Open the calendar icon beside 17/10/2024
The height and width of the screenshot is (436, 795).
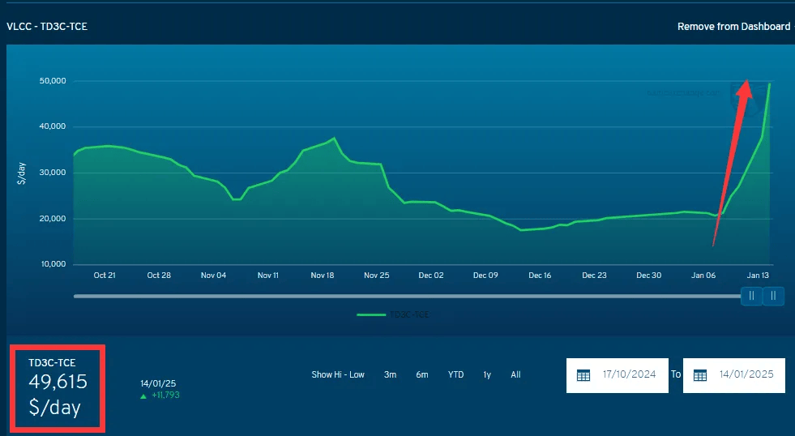pyautogui.click(x=583, y=376)
